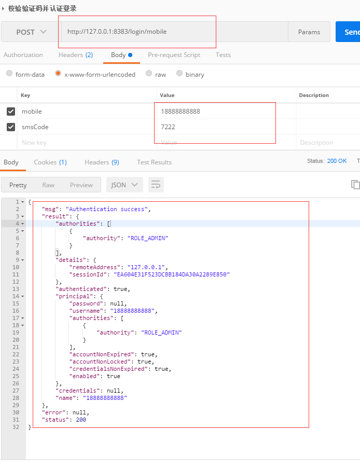Click the "accountNonExpired" line

pos(114,355)
